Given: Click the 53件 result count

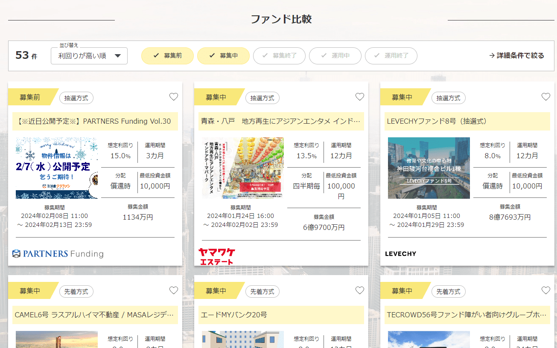Looking at the screenshot, I should pyautogui.click(x=26, y=55).
